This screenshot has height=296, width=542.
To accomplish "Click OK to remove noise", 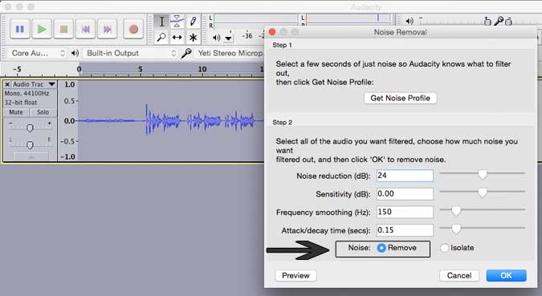I will (x=506, y=275).
